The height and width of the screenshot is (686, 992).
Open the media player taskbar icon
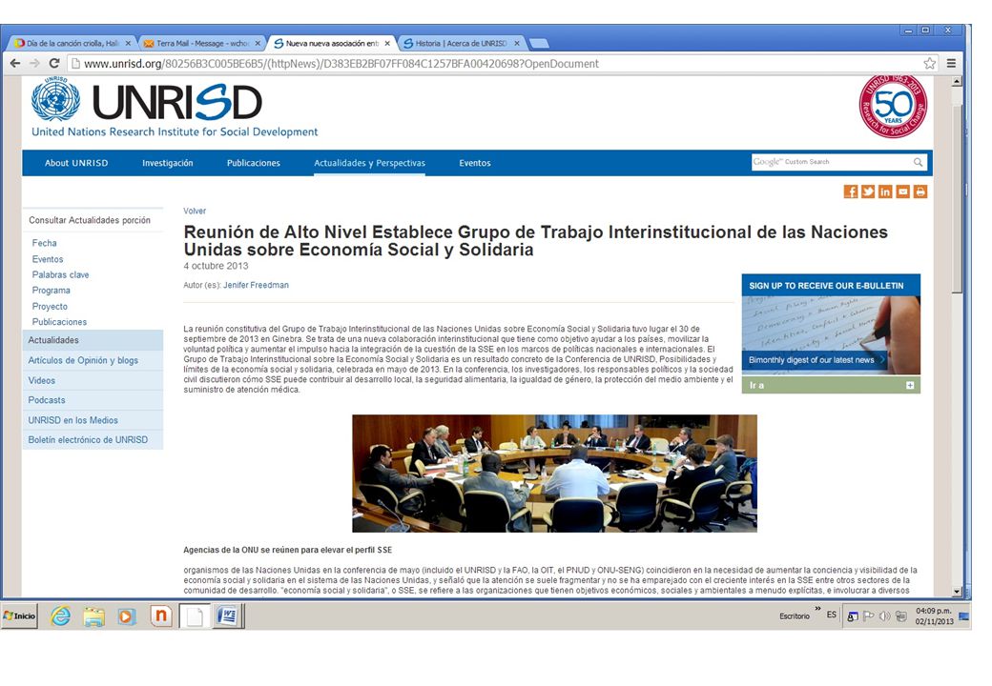127,615
